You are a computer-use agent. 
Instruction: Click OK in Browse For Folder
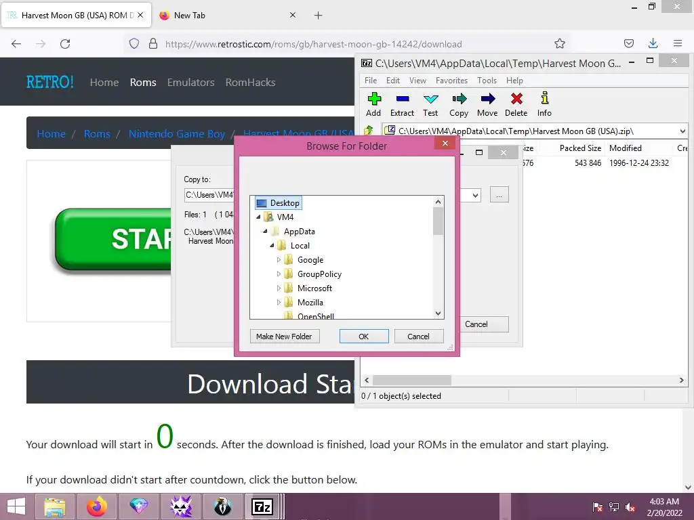click(x=364, y=337)
